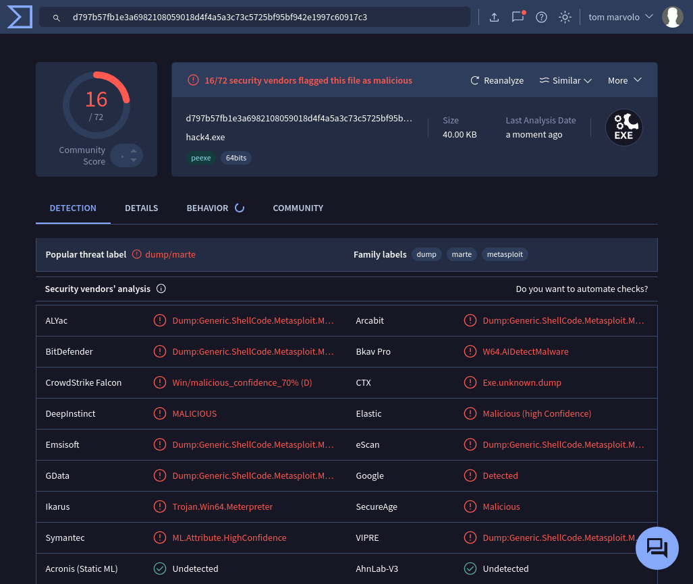Click the ML.Attribute.HighConfidence result
The image size is (693, 584).
(x=229, y=537)
